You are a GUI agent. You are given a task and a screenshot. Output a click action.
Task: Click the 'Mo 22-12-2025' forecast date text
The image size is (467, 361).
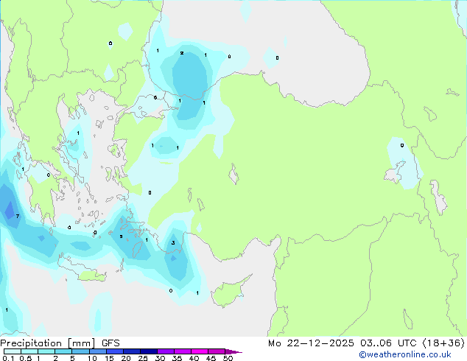(x=311, y=343)
